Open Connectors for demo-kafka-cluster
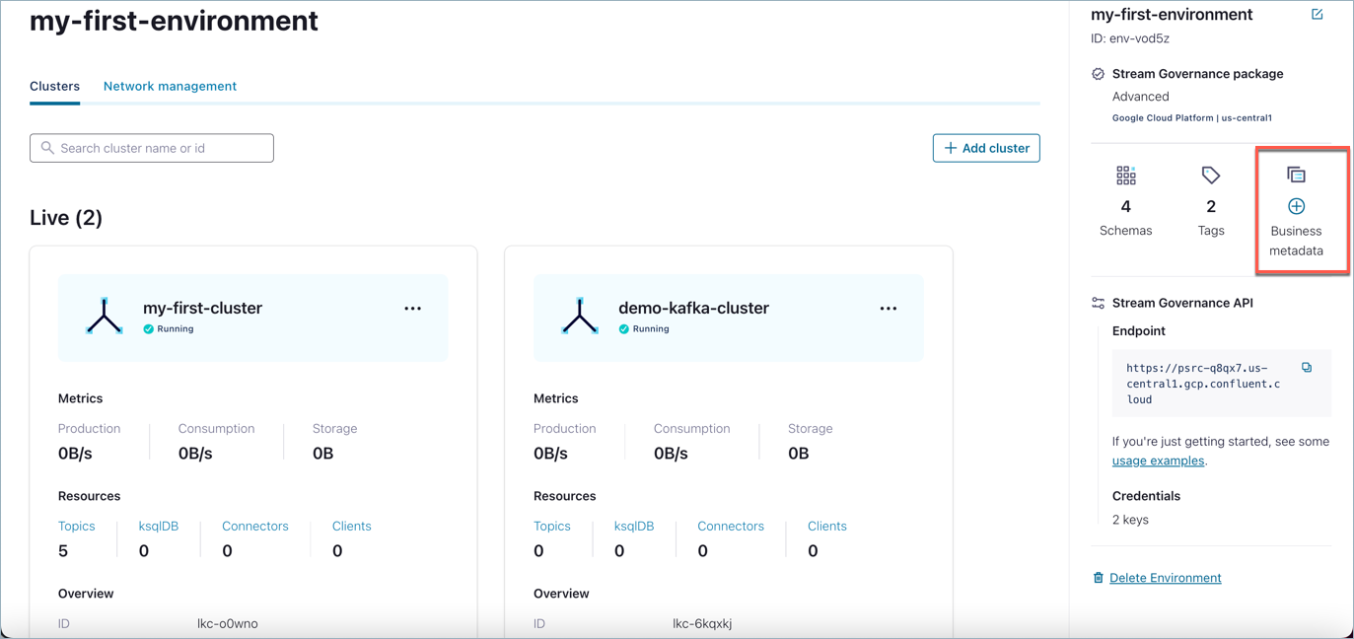Viewport: 1354px width, 639px height. 730,527
